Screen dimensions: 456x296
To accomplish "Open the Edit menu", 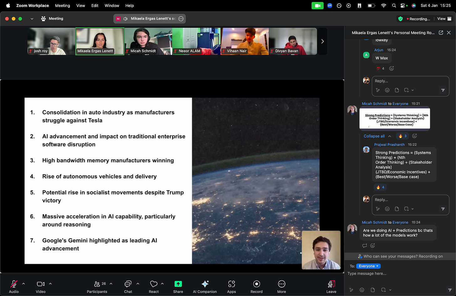I will pyautogui.click(x=95, y=6).
